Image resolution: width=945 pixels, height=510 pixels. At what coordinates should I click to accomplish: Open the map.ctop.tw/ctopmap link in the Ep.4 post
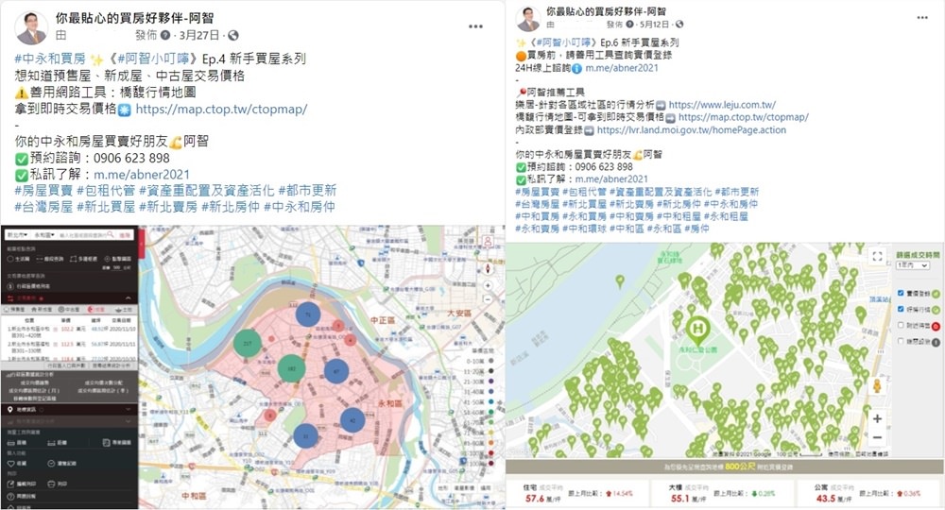221,109
